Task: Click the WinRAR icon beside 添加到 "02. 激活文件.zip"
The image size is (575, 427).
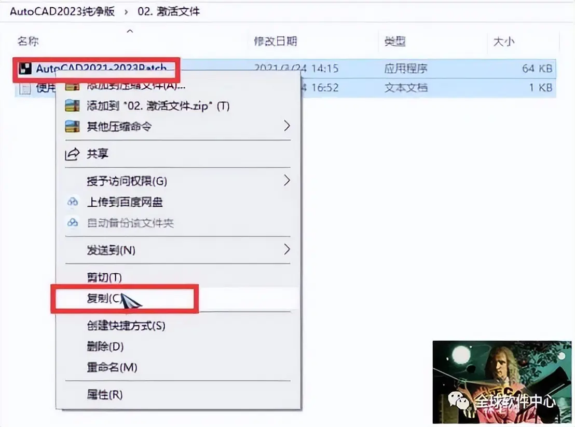Action: [72, 106]
